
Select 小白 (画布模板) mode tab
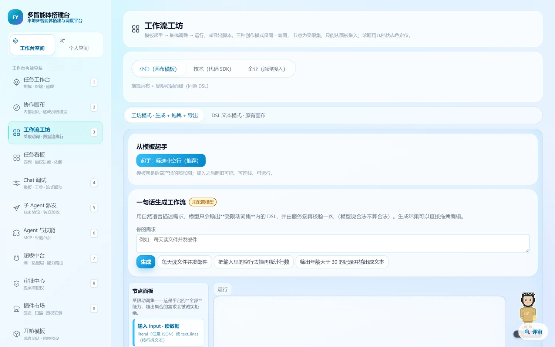(x=158, y=69)
